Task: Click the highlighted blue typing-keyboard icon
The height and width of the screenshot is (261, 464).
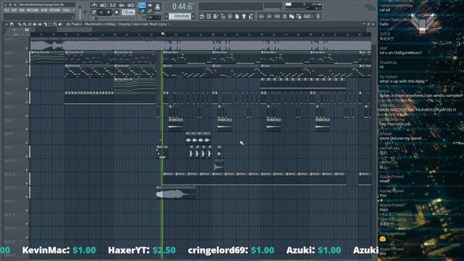Action: click(x=142, y=5)
